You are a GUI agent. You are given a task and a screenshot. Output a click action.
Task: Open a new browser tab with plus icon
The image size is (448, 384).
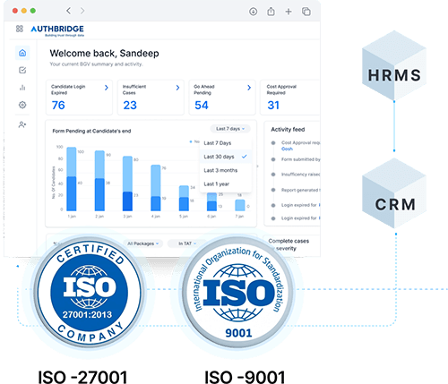(289, 12)
